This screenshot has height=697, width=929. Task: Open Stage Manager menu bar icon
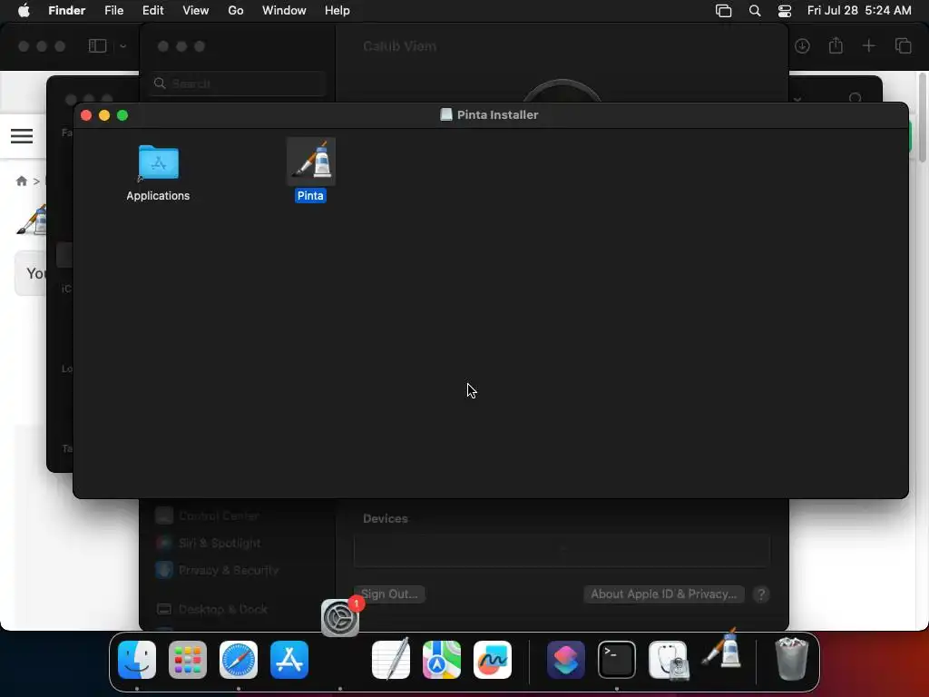click(x=723, y=11)
